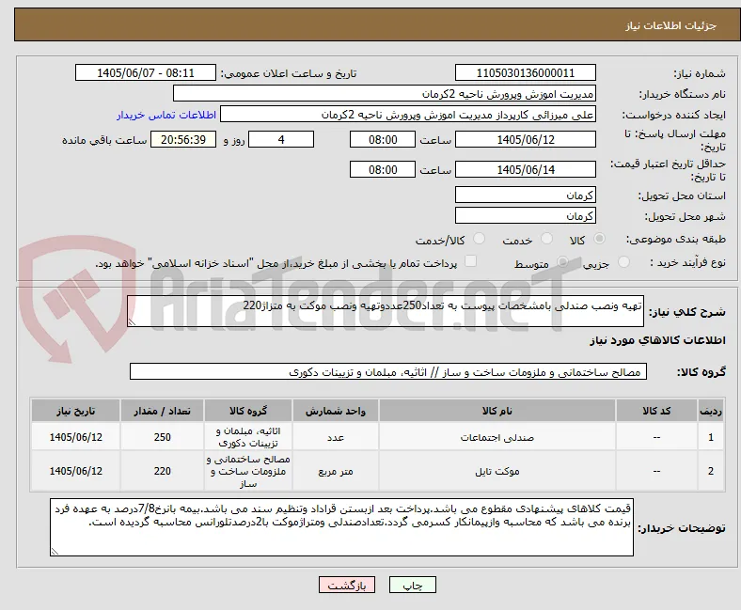Click the delivery province field

(x=526, y=195)
